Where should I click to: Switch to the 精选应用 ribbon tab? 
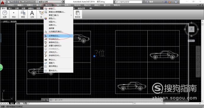(x=81, y=9)
